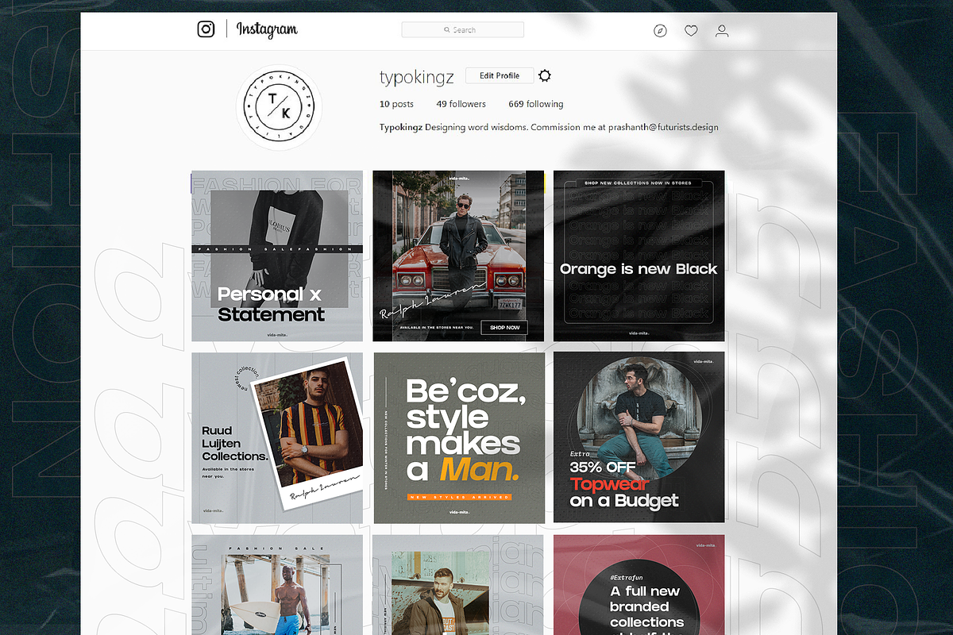Open the Explore compass icon
The image size is (953, 635).
coord(660,31)
